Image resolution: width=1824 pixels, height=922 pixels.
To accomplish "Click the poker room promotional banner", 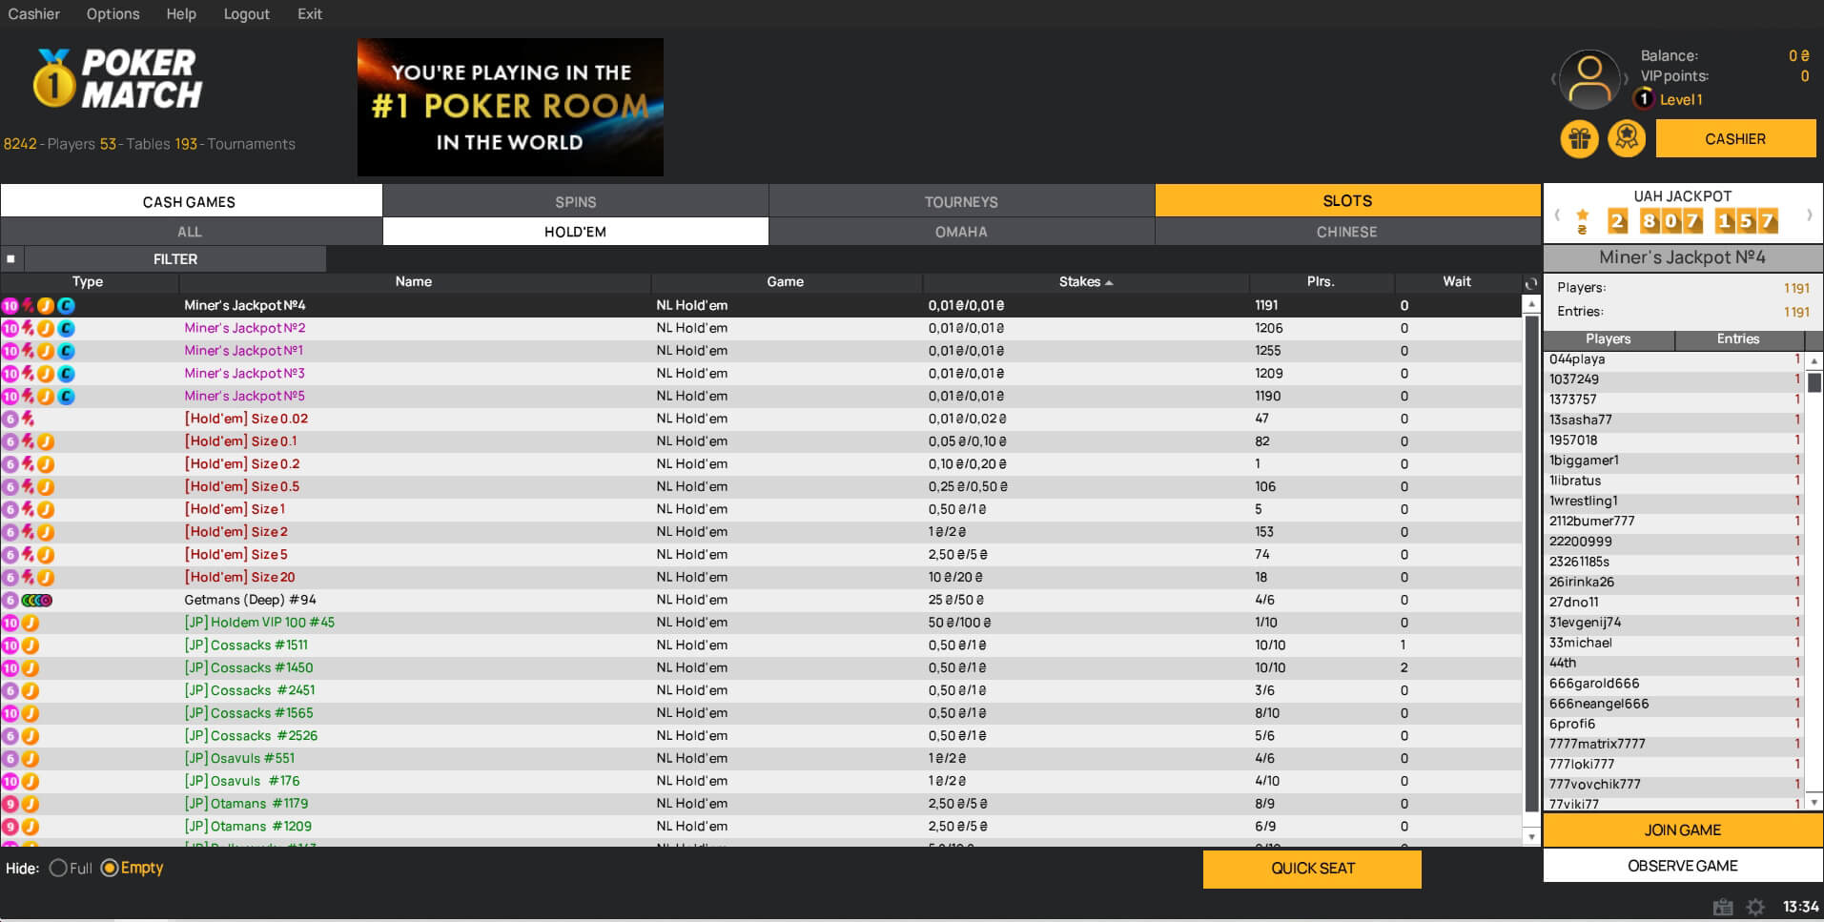I will click(x=510, y=107).
